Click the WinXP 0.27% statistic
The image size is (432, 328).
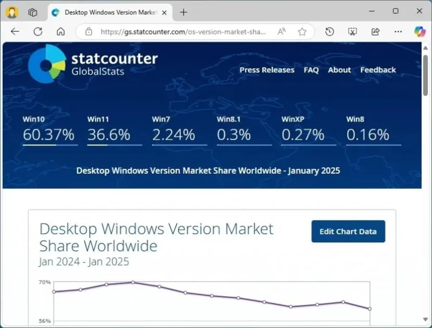point(308,131)
